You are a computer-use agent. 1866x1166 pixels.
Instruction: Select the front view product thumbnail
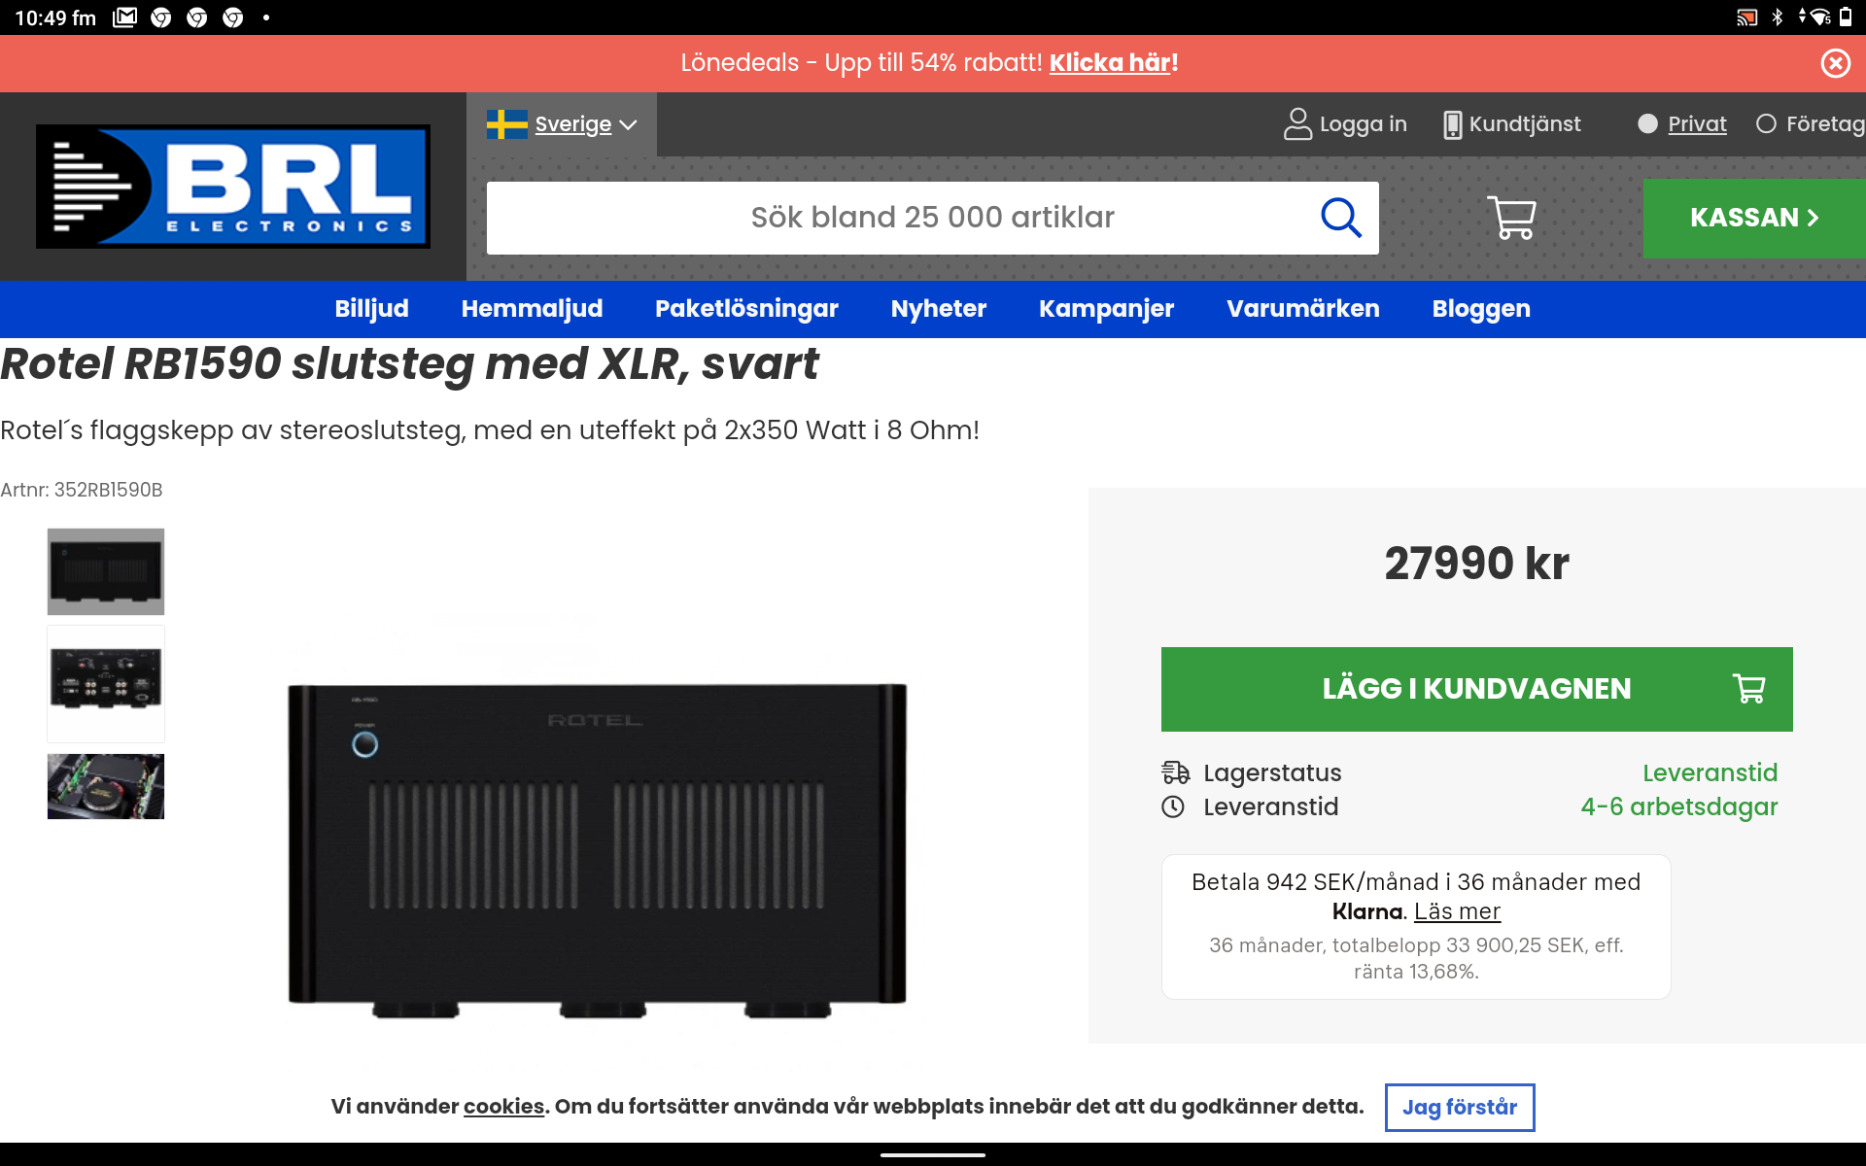[106, 571]
